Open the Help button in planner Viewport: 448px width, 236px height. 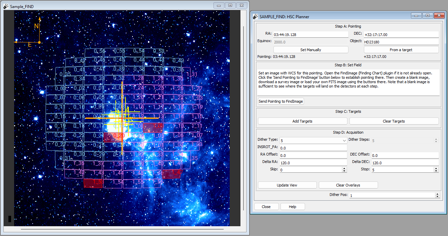(293, 207)
